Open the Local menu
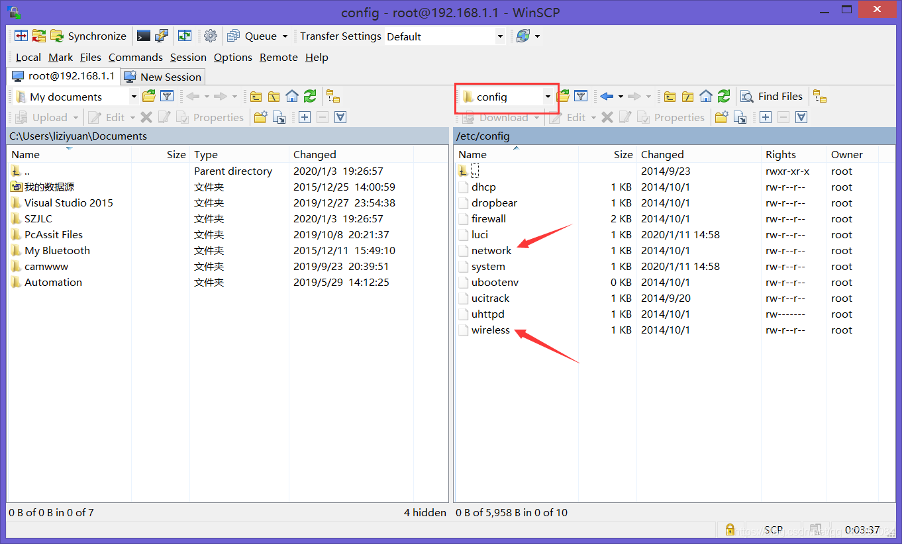The height and width of the screenshot is (544, 902). [x=28, y=57]
